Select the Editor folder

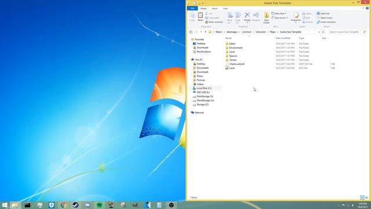[x=232, y=44]
